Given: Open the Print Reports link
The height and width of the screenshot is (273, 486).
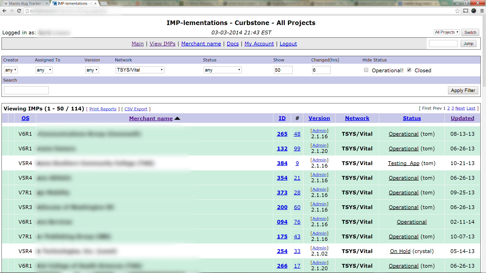Looking at the screenshot, I should [103, 109].
